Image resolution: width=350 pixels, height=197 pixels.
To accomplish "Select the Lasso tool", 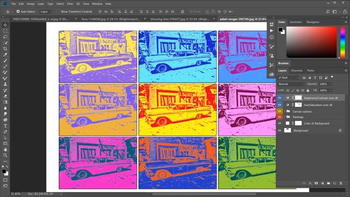I will 5,37.
